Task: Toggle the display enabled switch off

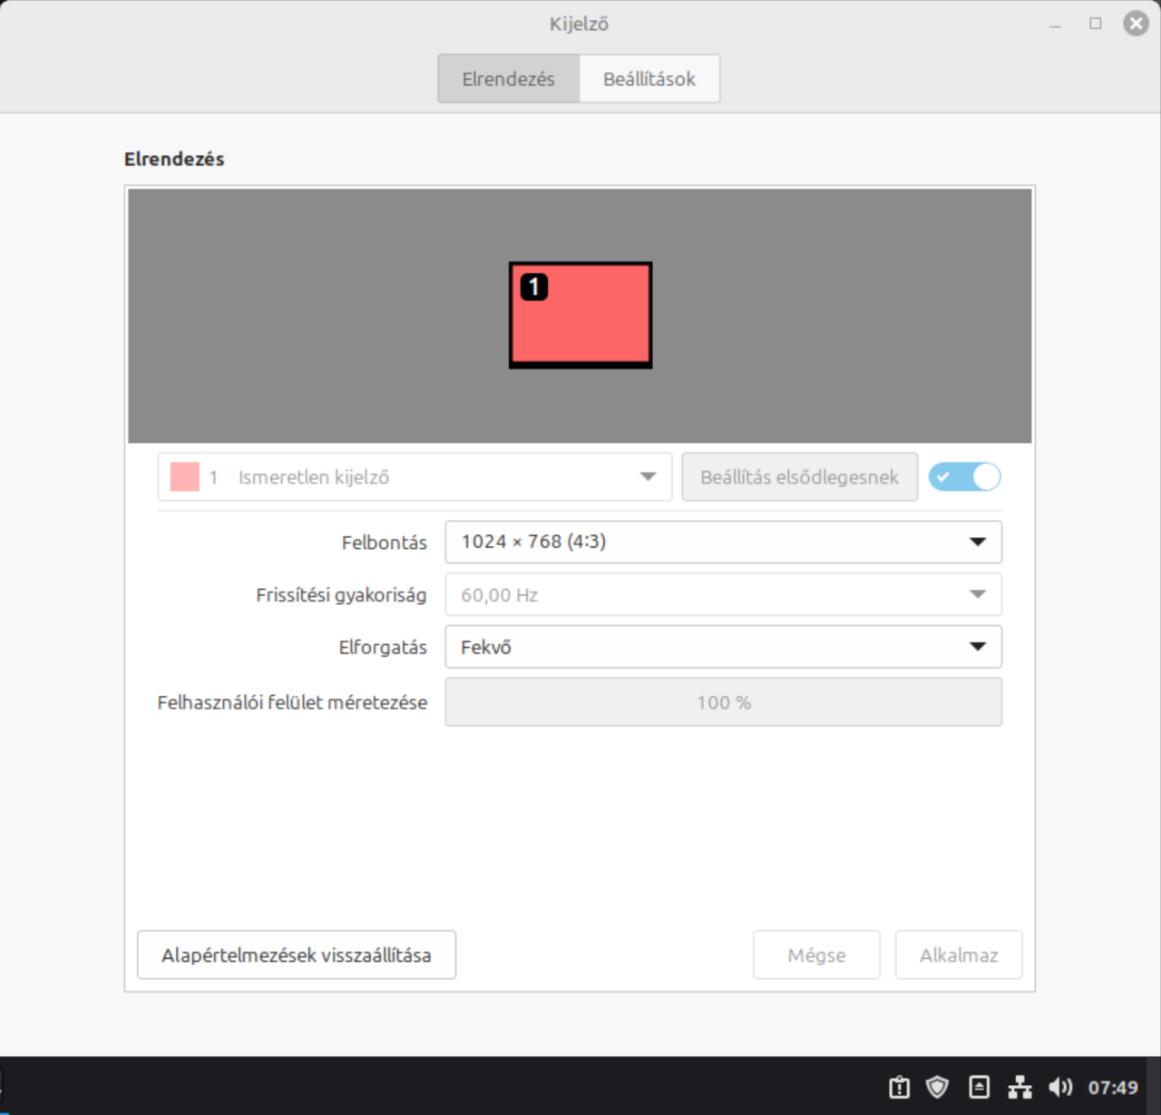Action: coord(964,477)
